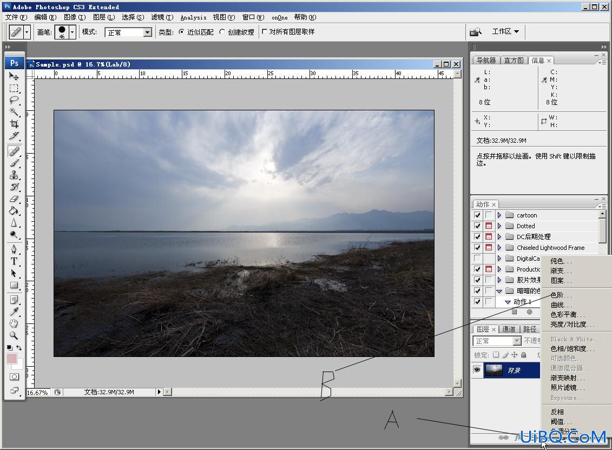Select the Magic Wand tool
This screenshot has width=612, height=450.
[x=14, y=111]
